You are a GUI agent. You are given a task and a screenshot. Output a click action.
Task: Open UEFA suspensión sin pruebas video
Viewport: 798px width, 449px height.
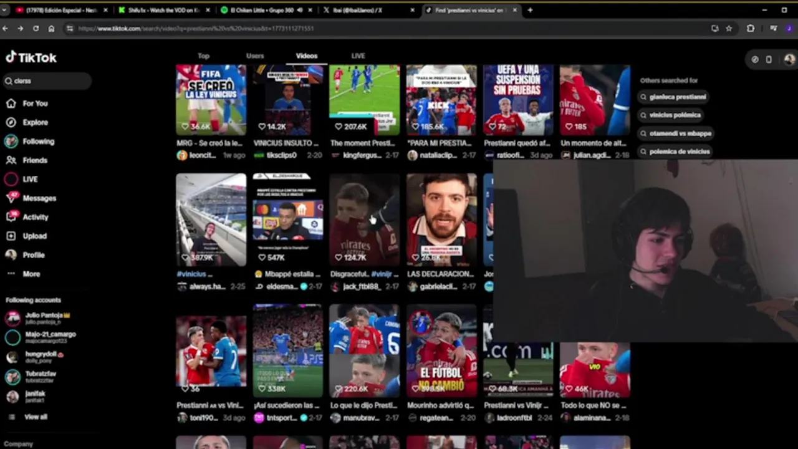(x=518, y=100)
